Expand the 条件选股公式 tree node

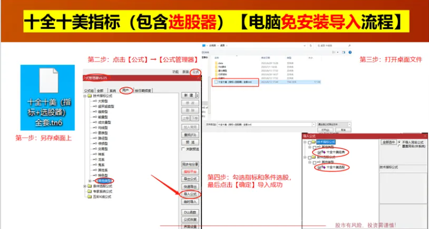[84, 186]
